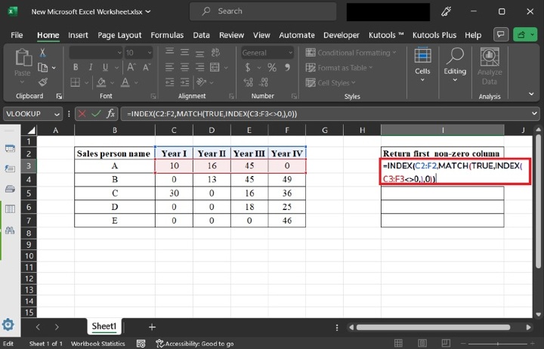Viewport: 544px width, 349px height.
Task: Open the Cells dropdown in the ribbon
Action: (422, 65)
